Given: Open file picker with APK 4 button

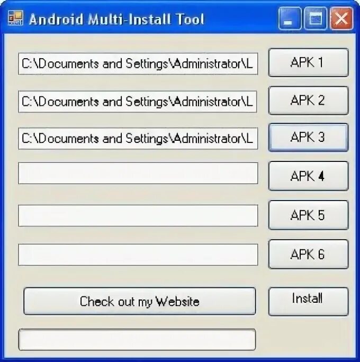Looking at the screenshot, I should point(308,176).
